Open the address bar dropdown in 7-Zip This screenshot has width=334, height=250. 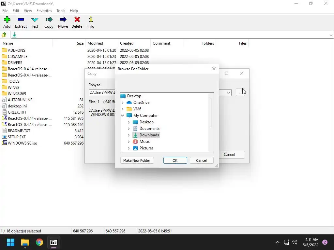point(331,35)
